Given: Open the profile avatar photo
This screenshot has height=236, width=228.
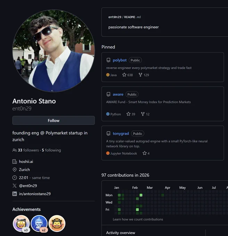Looking at the screenshot, I should [54, 51].
